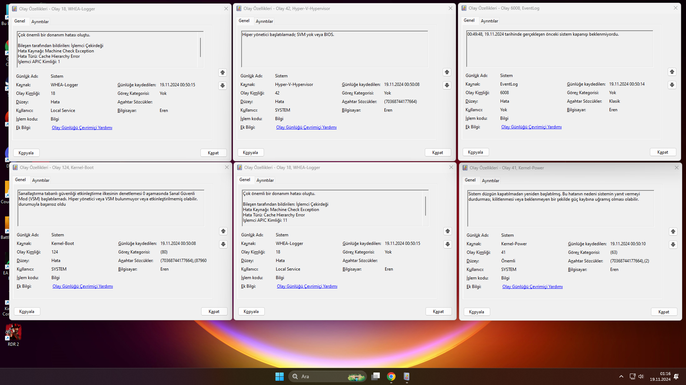Open online help link in bottom-middle WHEA-Logger window

[x=307, y=286]
